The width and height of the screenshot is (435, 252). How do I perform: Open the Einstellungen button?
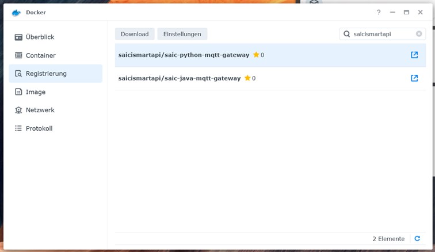[182, 34]
